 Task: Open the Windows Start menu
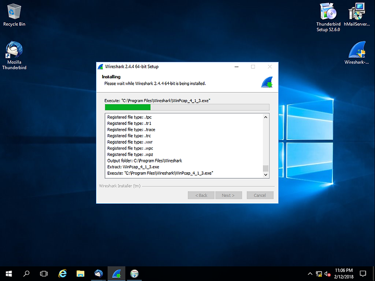coord(9,274)
